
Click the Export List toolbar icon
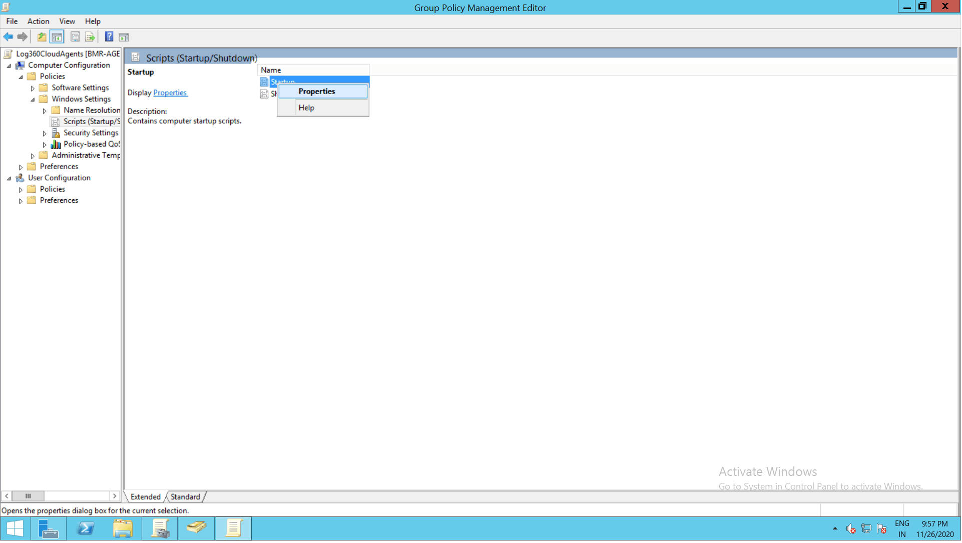pyautogui.click(x=90, y=37)
